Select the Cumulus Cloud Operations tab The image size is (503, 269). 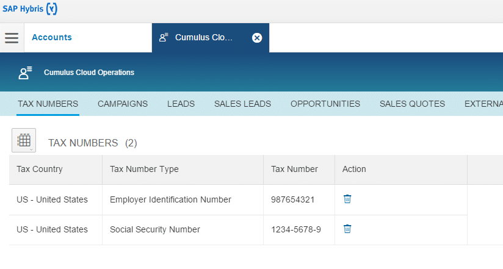coord(204,38)
